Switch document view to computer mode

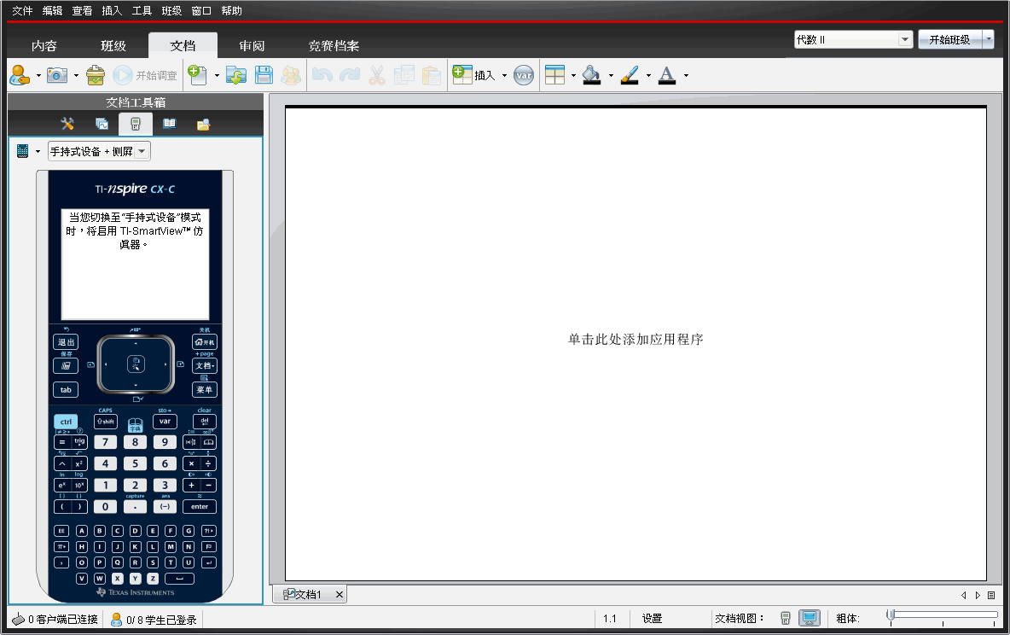click(808, 617)
